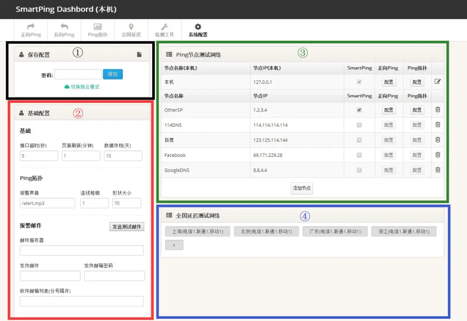Image resolution: width=467 pixels, height=321 pixels.
Task: Open 正向Ping 配置 for OtherSP
Action: click(x=389, y=110)
